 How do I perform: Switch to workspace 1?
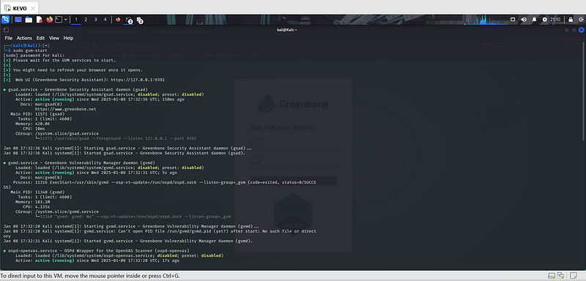tap(76, 20)
